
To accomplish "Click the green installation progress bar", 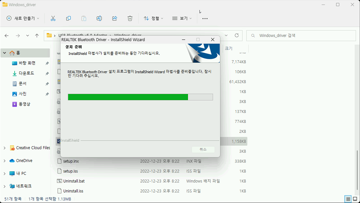I will coord(140,97).
